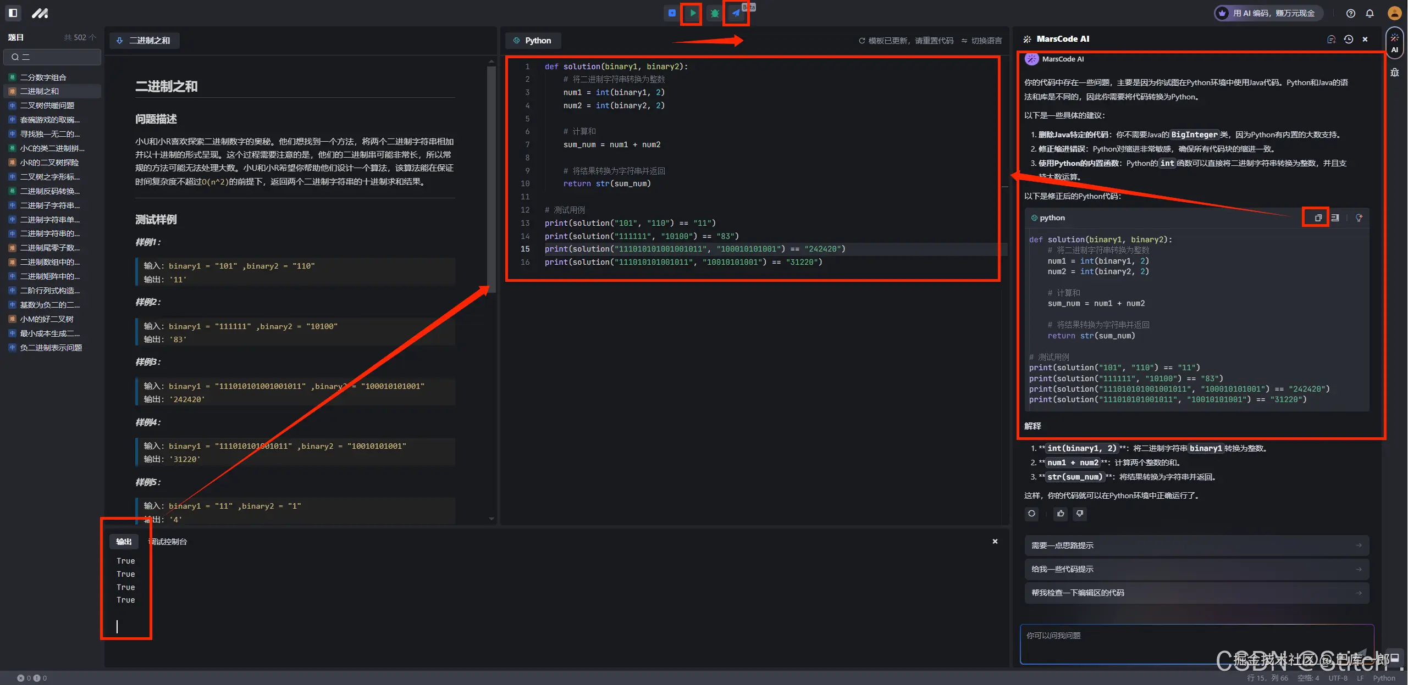This screenshot has height=685, width=1408.
Task: Run the code with green play icon
Action: point(692,13)
